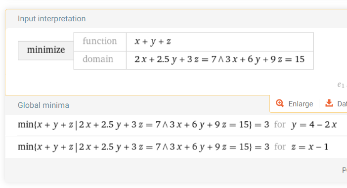Click the word for in the first result

(280, 125)
